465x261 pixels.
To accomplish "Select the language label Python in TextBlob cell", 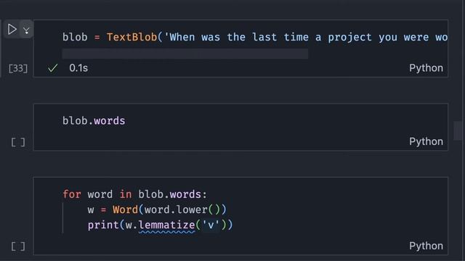I will (x=426, y=68).
